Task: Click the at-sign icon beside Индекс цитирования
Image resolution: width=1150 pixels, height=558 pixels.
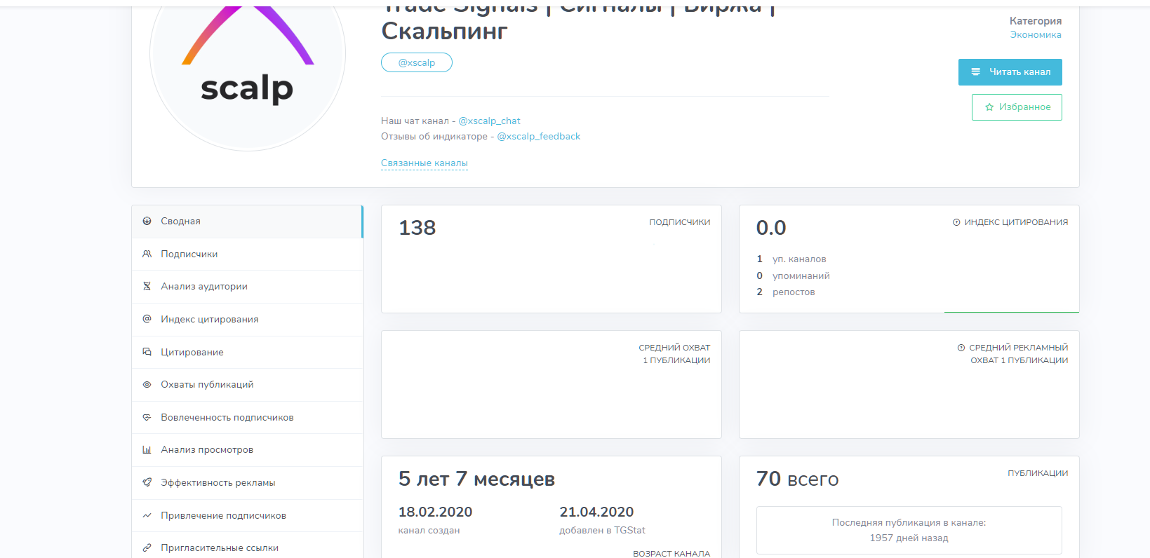Action: point(147,319)
